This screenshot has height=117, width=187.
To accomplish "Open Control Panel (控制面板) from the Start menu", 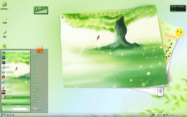I will click(x=35, y=85).
